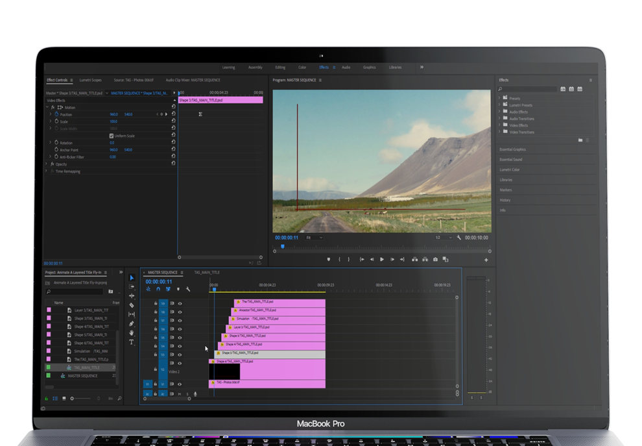
Task: Toggle the Position animation stopwatch
Action: [56, 114]
